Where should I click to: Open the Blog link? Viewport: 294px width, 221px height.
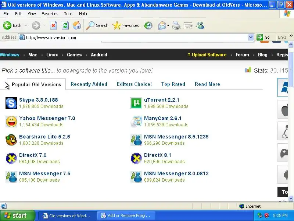[263, 55]
